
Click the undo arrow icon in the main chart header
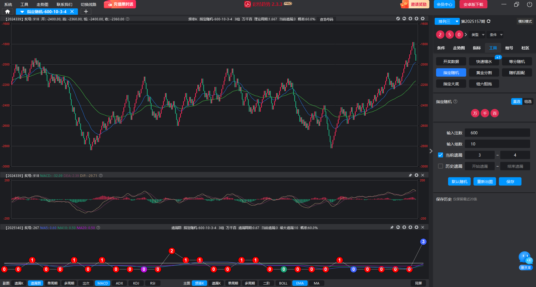(x=404, y=19)
